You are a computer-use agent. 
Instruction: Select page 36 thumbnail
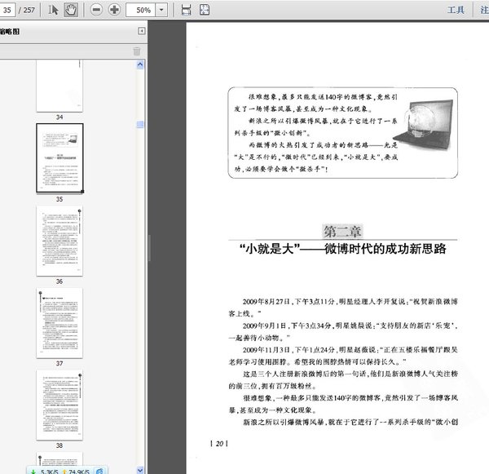59,240
